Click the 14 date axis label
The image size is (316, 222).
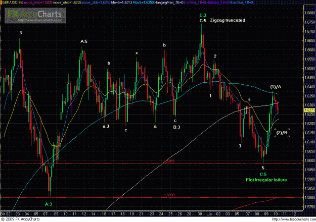tap(93, 214)
